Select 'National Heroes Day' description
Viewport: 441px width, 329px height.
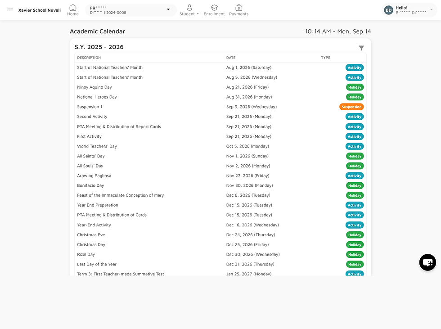(97, 97)
